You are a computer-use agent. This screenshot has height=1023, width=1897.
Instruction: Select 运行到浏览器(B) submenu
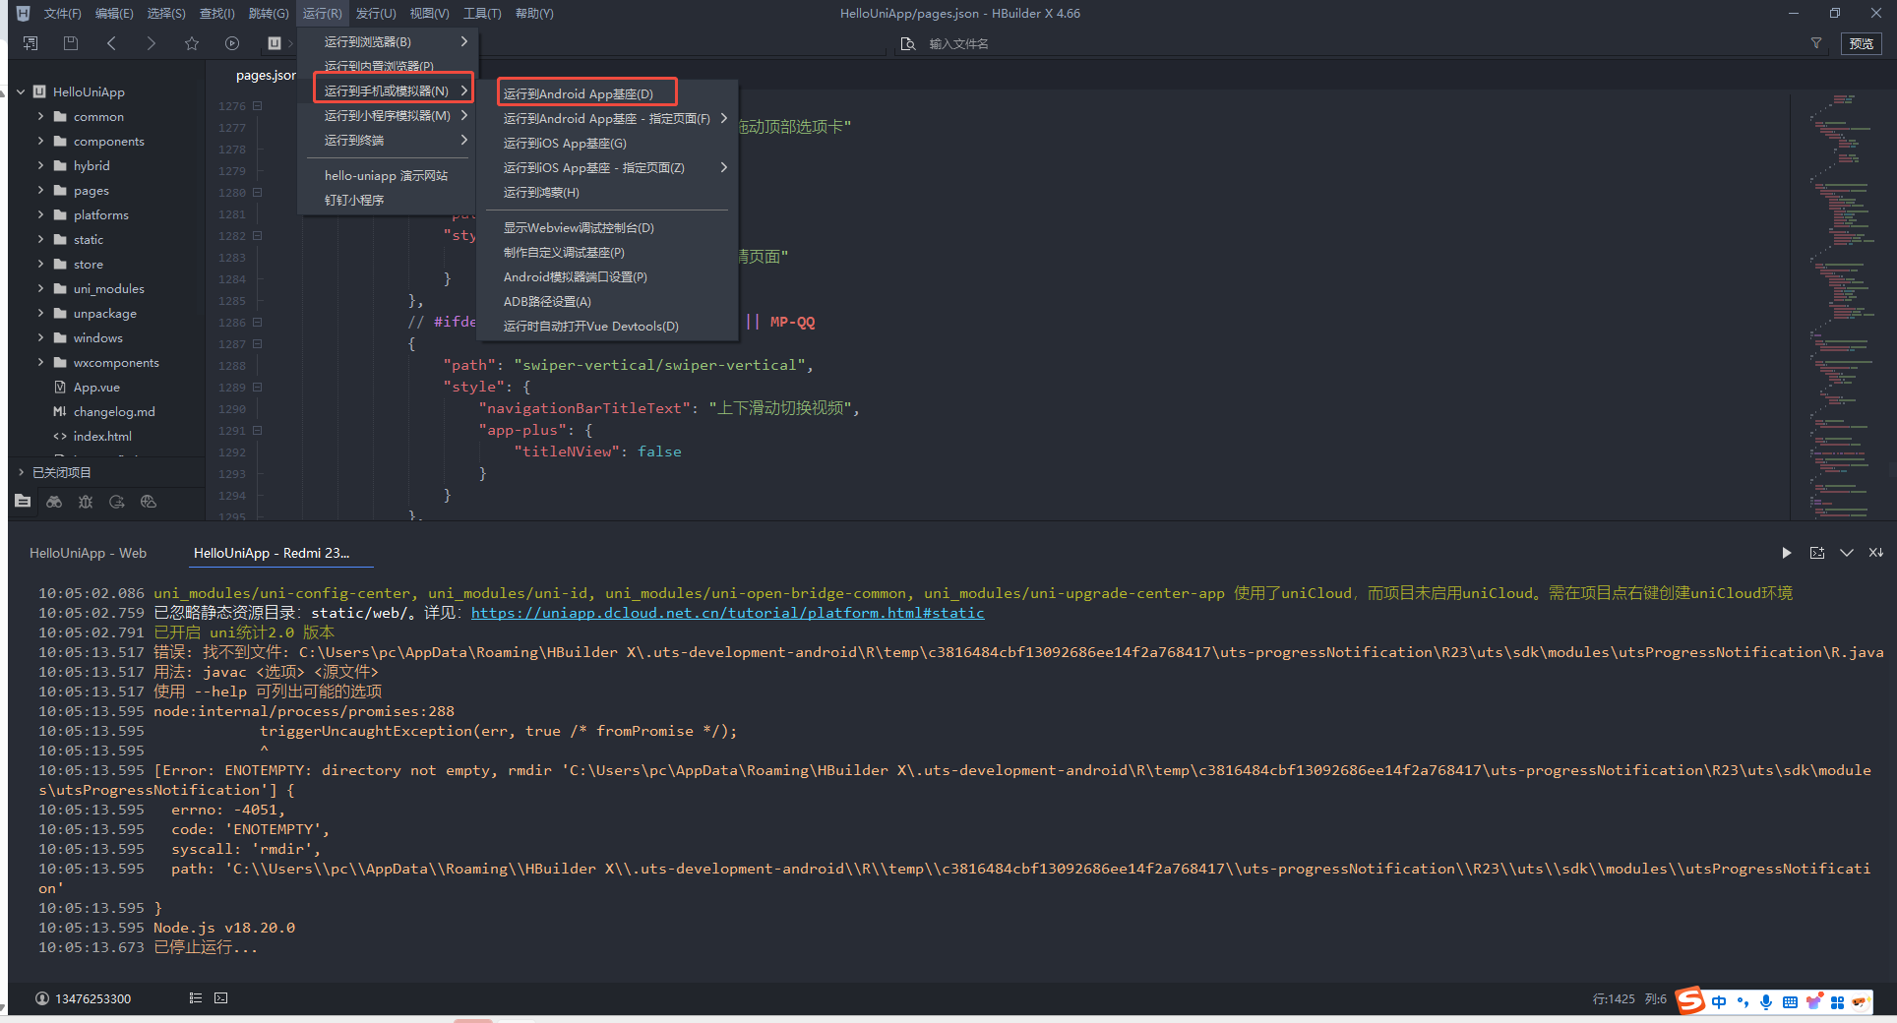click(388, 41)
